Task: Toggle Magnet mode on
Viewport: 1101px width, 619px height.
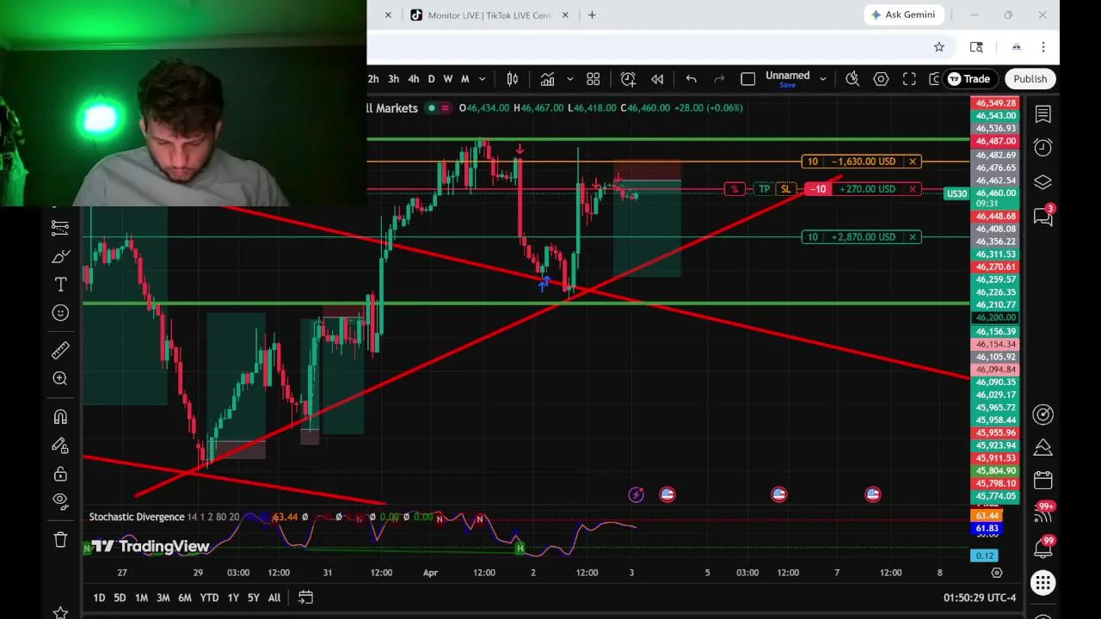Action: pos(60,417)
